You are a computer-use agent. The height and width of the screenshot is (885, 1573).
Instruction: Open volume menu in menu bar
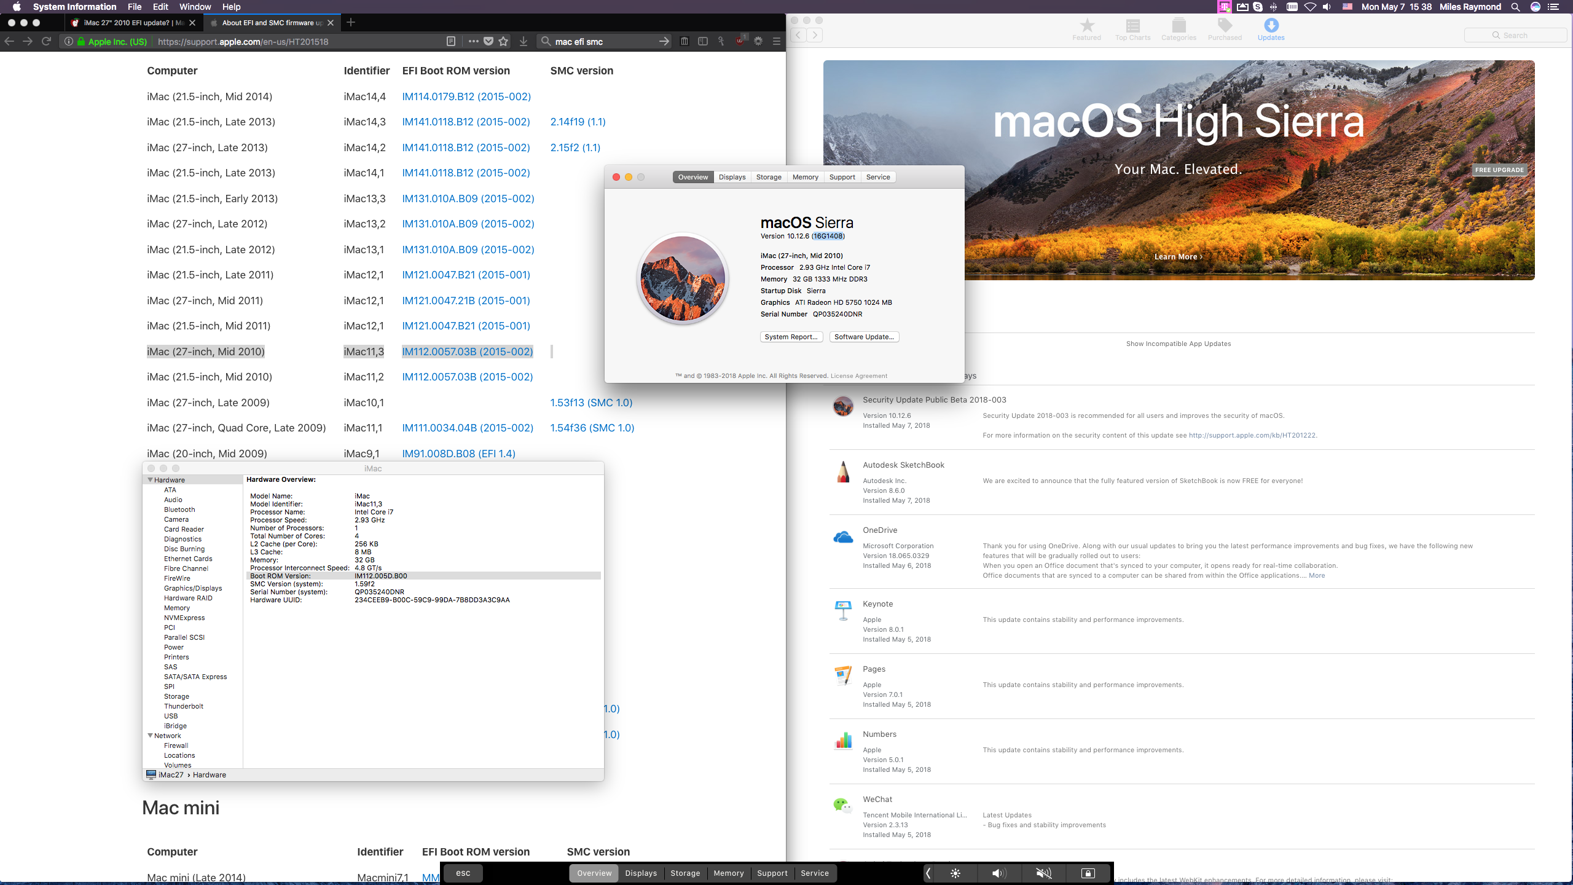click(x=1327, y=7)
